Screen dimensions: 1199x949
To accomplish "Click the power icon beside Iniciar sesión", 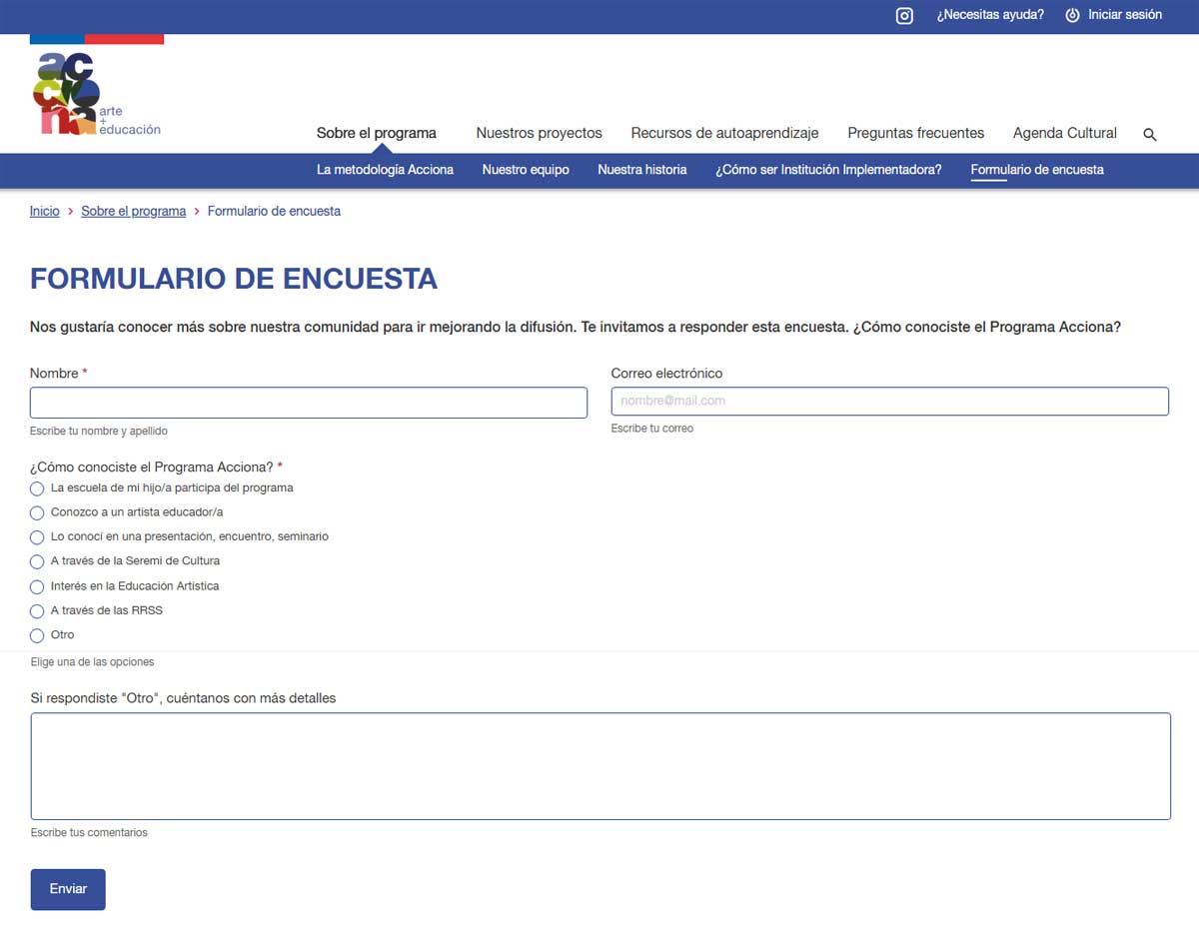I will tap(1072, 15).
